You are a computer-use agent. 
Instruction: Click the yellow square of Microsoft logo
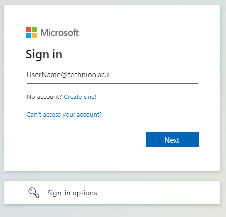tap(34, 35)
